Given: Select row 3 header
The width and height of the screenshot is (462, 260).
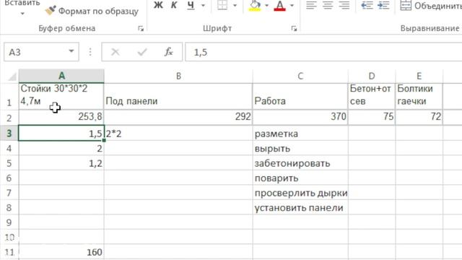Looking at the screenshot, I should tap(9, 133).
